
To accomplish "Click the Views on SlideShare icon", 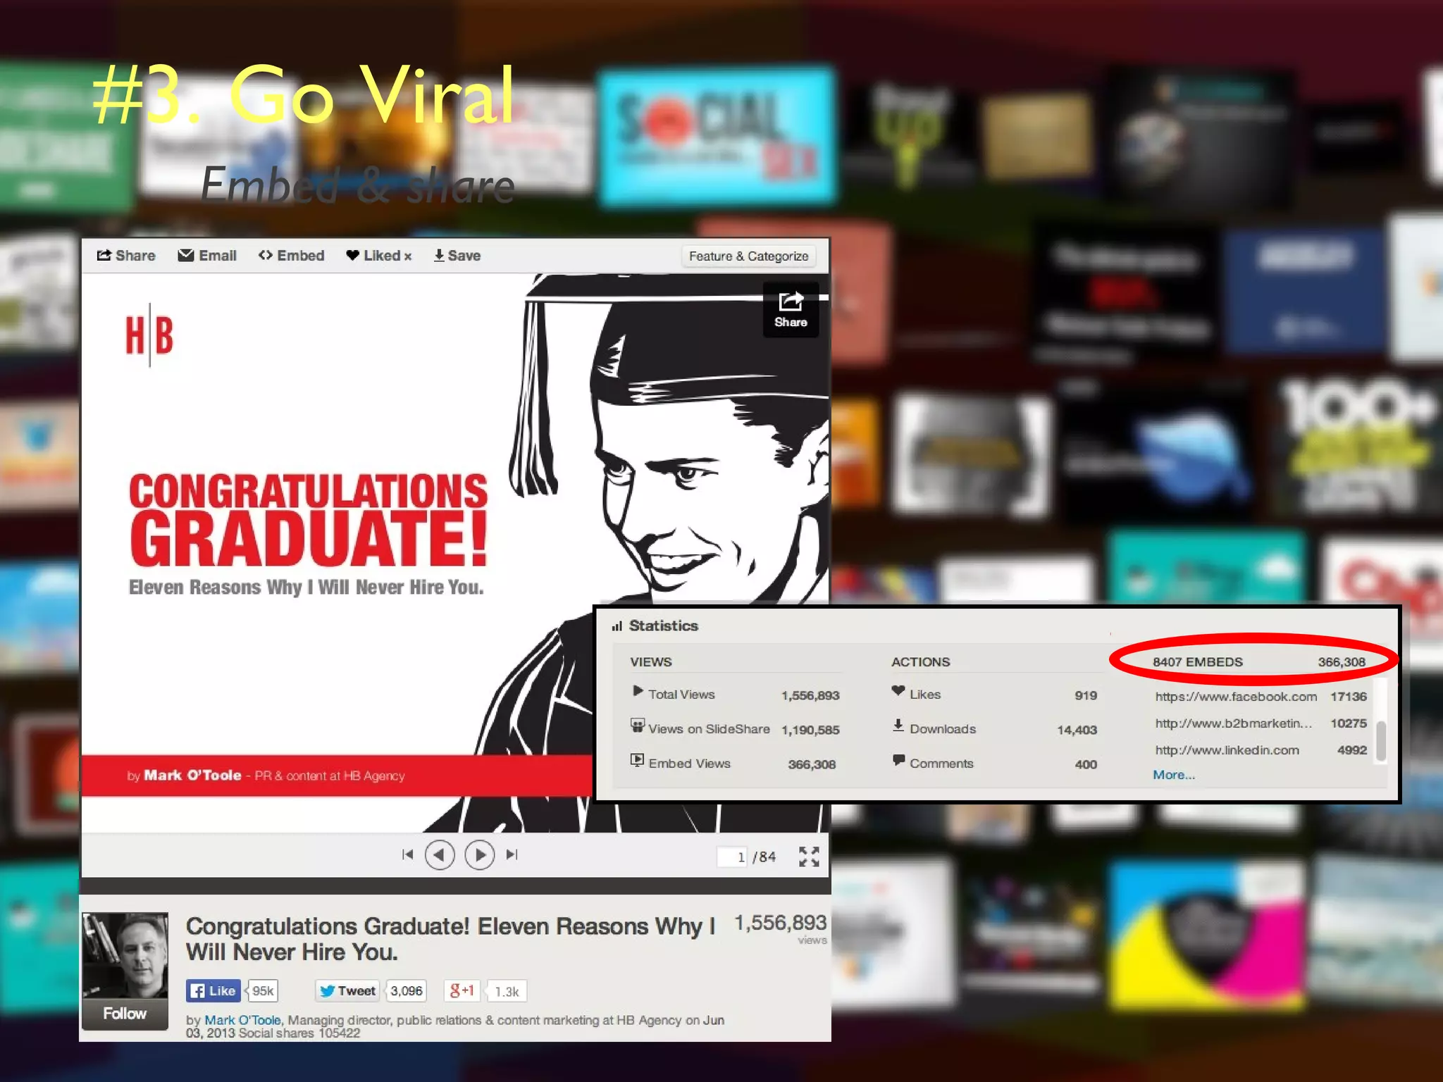I will point(637,726).
